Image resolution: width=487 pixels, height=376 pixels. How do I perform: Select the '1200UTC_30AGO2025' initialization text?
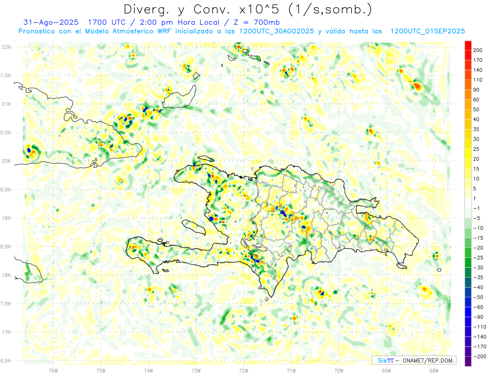coord(276,31)
